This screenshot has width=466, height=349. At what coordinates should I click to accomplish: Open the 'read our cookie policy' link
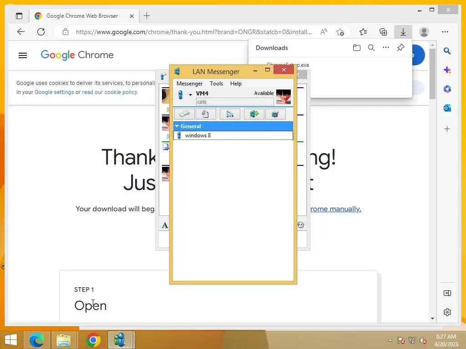pyautogui.click(x=110, y=92)
